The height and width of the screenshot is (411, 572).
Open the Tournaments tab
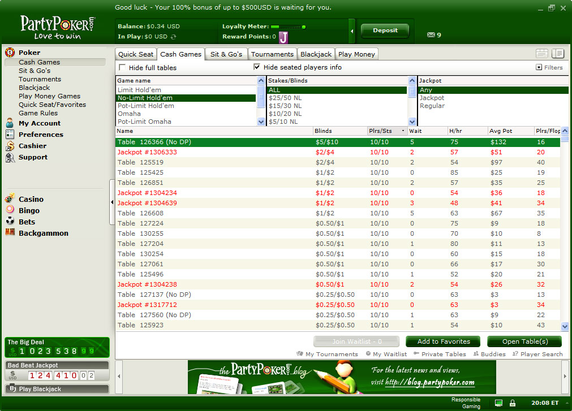272,54
